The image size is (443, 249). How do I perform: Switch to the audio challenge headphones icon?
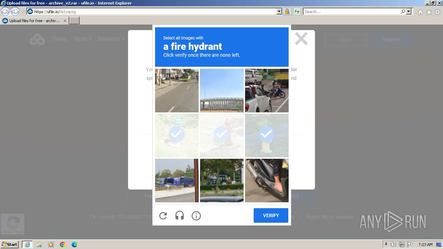[179, 216]
